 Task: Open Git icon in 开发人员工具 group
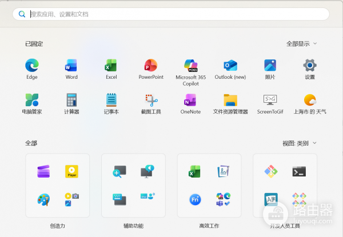tap(271, 171)
